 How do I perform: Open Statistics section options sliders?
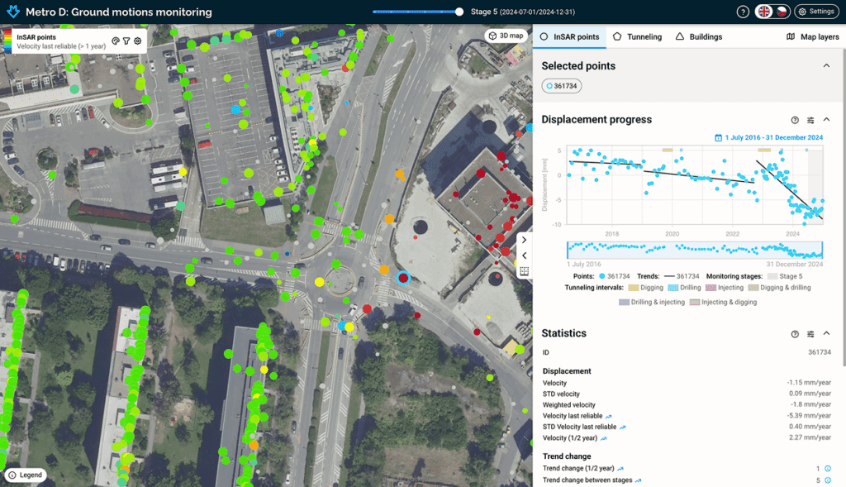coord(810,334)
